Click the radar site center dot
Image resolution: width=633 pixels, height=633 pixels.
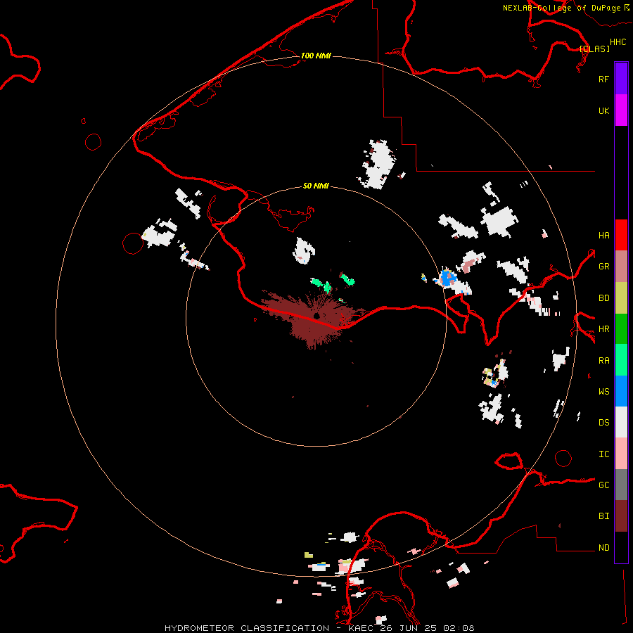click(316, 316)
